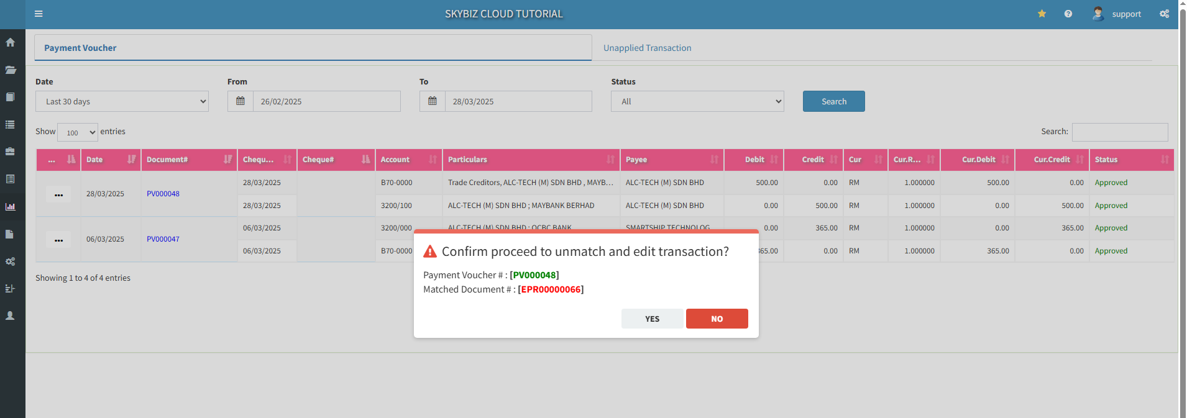Open the Status filter dropdown
The height and width of the screenshot is (418, 1187).
pos(697,101)
